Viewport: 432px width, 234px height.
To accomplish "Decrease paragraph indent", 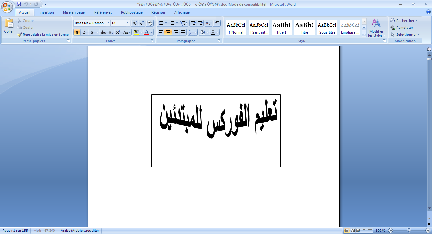I will [x=193, y=23].
